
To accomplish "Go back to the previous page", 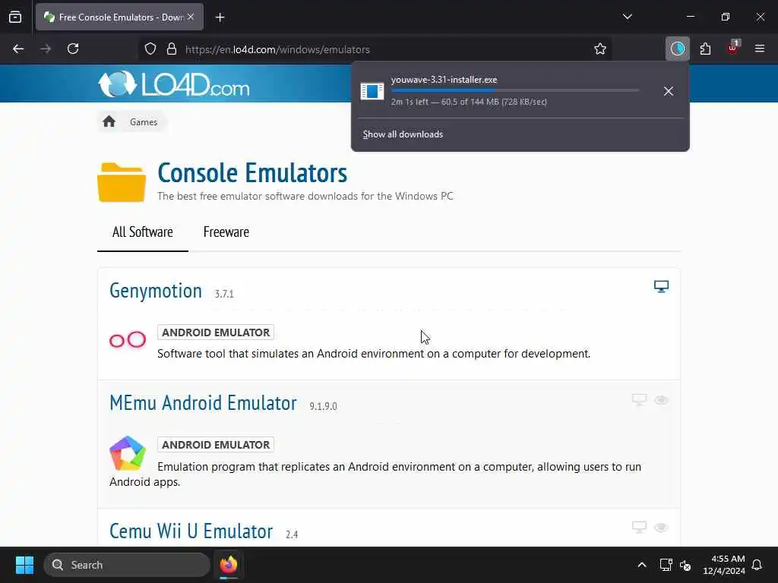I will [18, 49].
